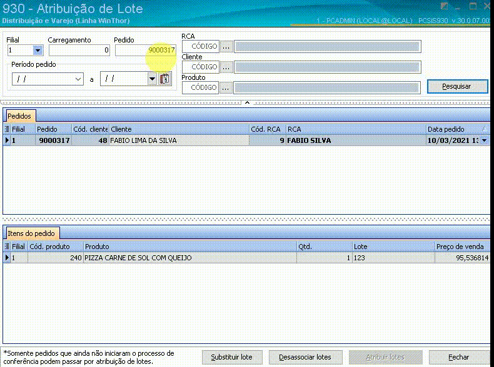Image resolution: width=494 pixels, height=367 pixels.
Task: Sort by the Cliente column header
Action: tap(179, 129)
